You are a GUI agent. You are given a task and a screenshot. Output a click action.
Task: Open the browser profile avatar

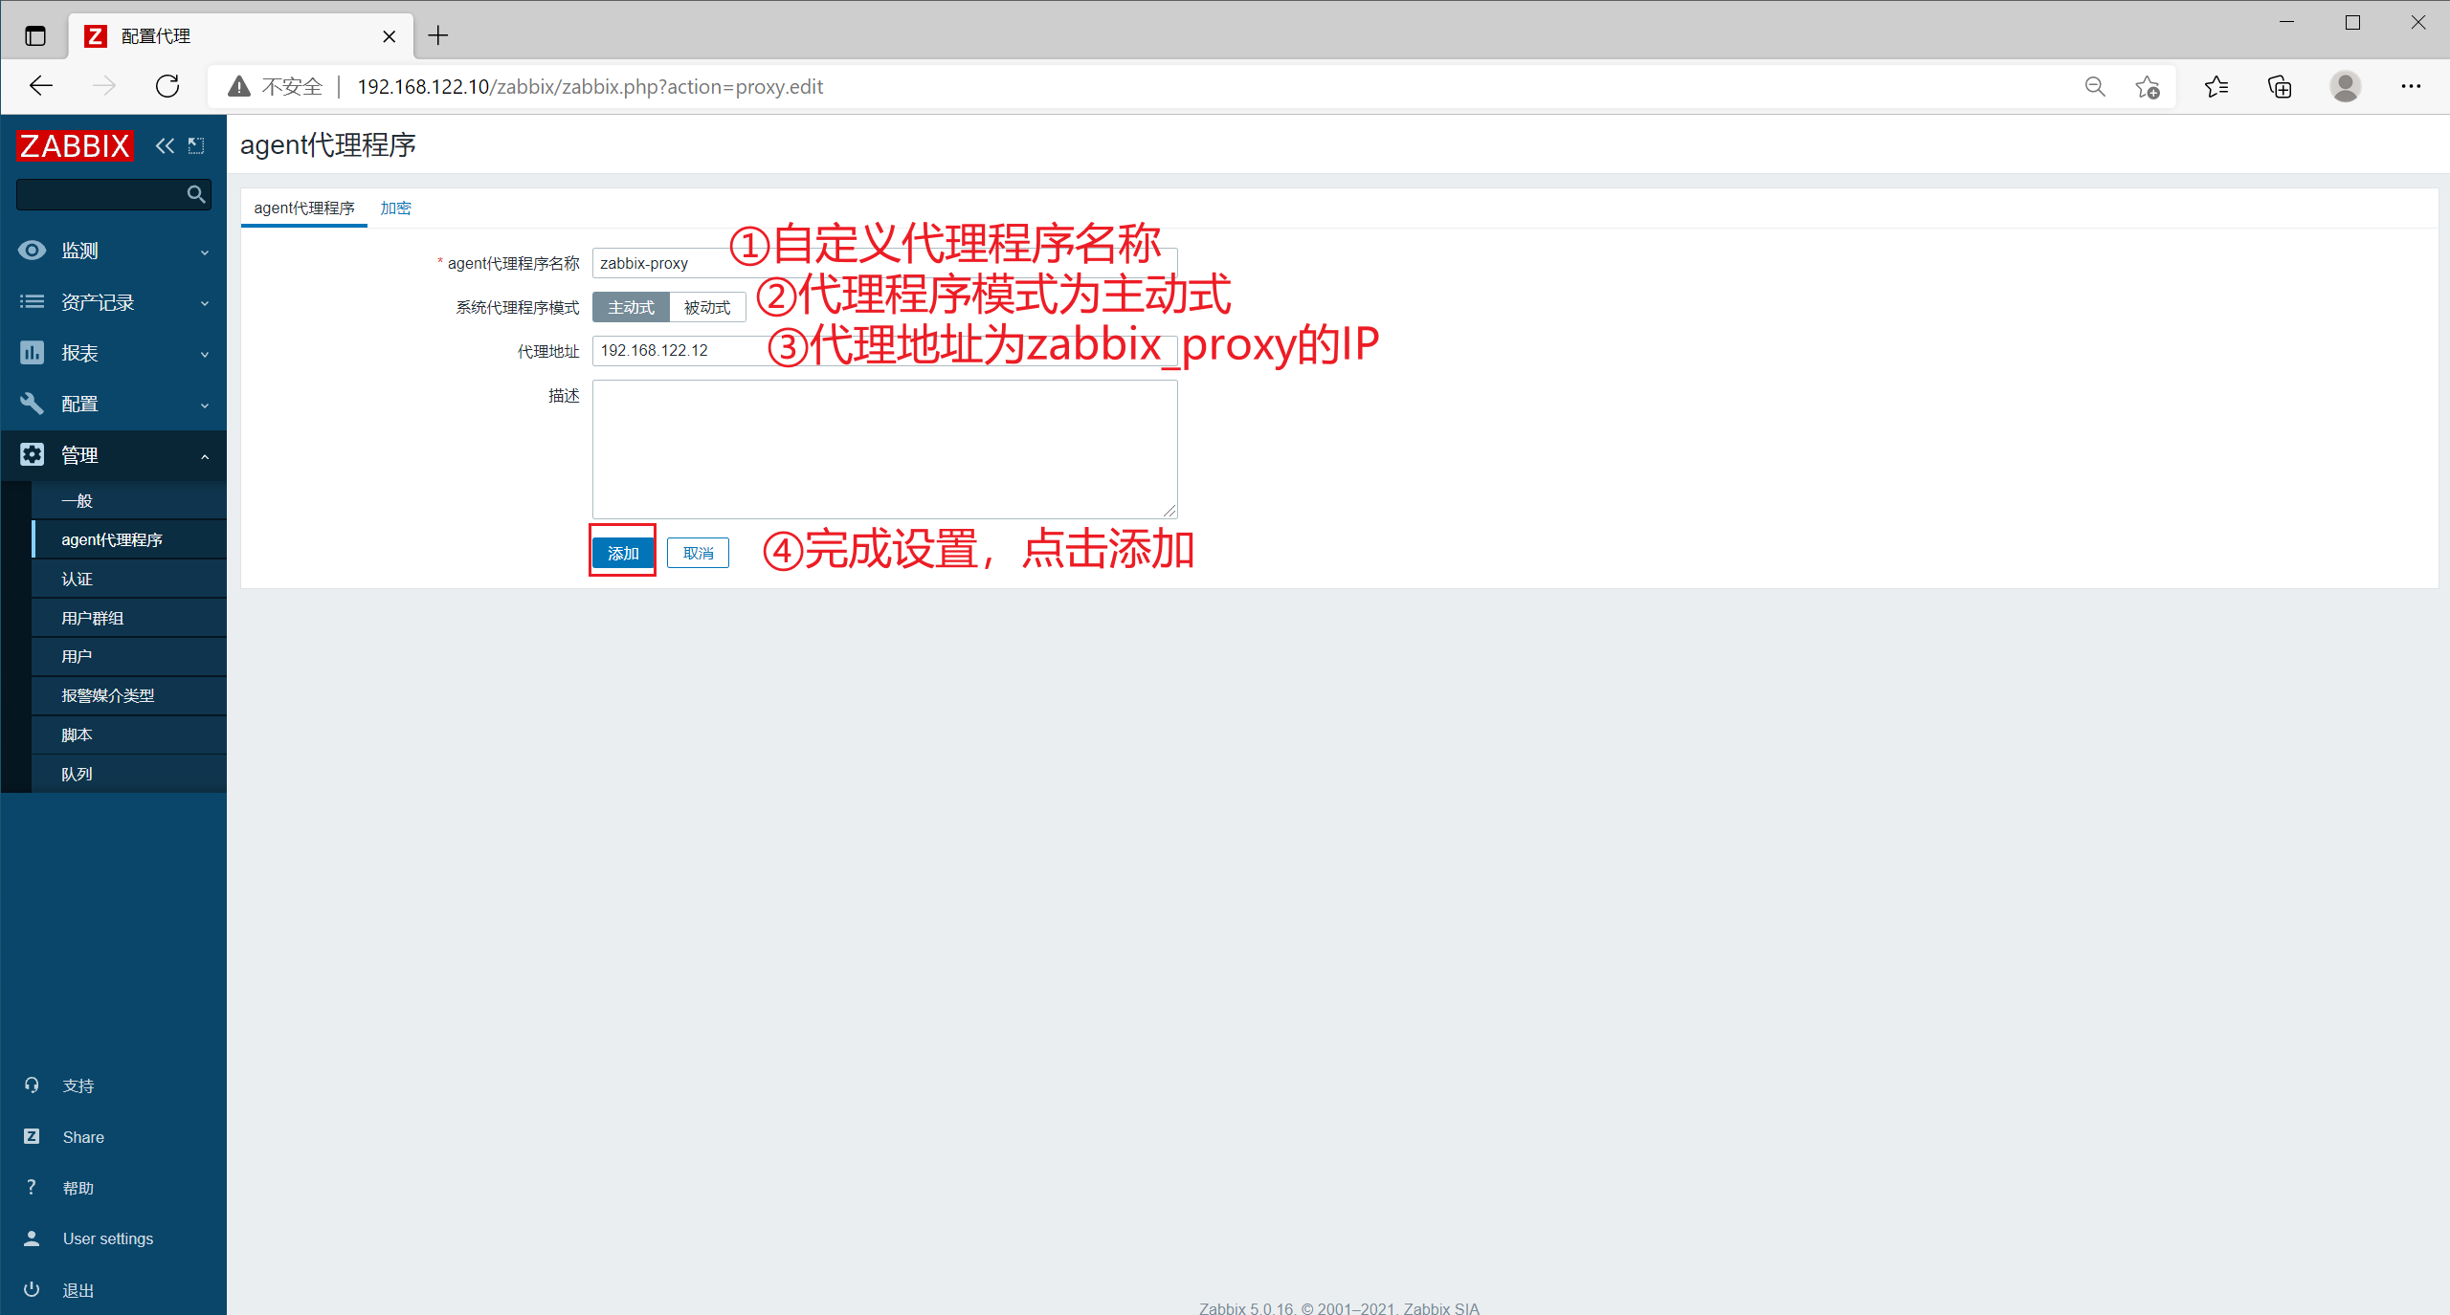[x=2345, y=87]
